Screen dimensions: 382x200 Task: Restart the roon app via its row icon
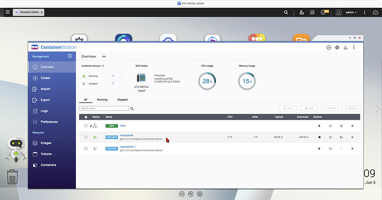[331, 126]
